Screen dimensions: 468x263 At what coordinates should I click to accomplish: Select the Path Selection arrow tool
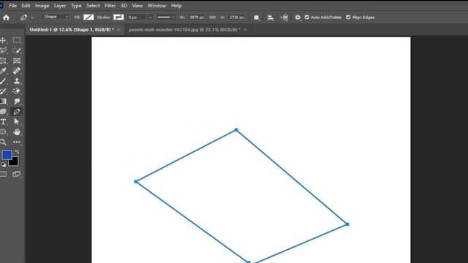point(17,122)
